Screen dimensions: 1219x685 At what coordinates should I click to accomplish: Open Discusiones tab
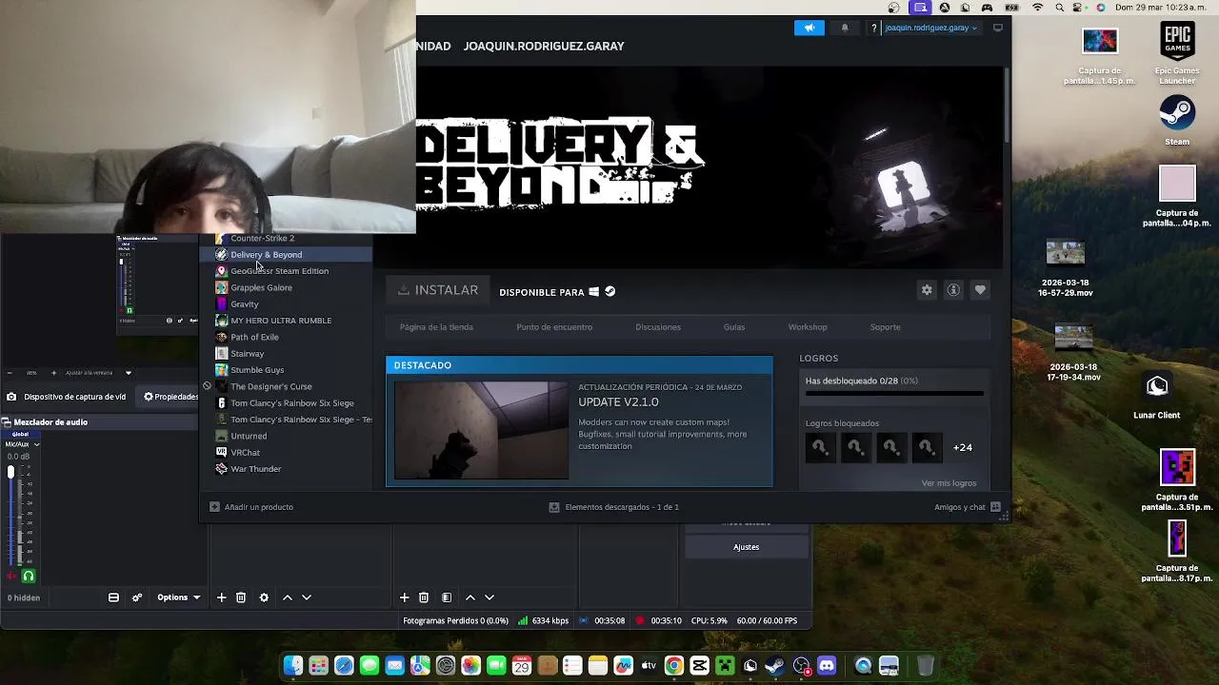tap(658, 327)
